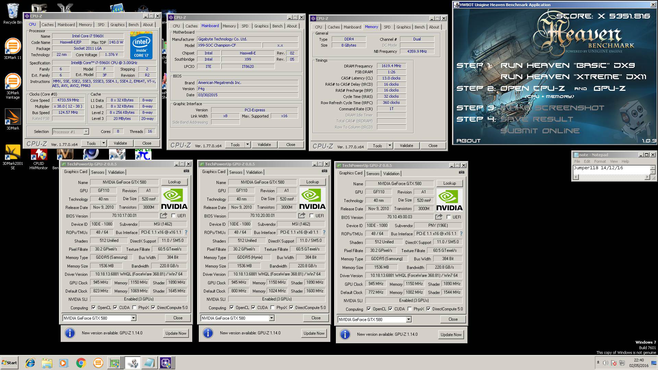Switch to GPU-Z via taskbar icon
658x370 pixels.
(x=115, y=363)
